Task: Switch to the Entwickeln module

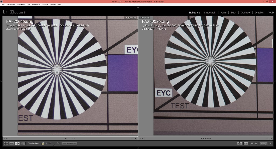Action: [x=210, y=12]
